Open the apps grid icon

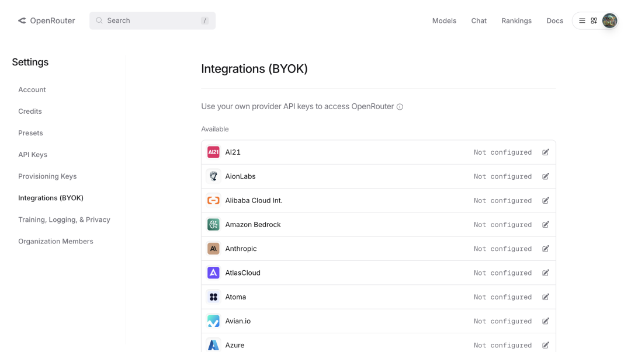click(x=594, y=20)
